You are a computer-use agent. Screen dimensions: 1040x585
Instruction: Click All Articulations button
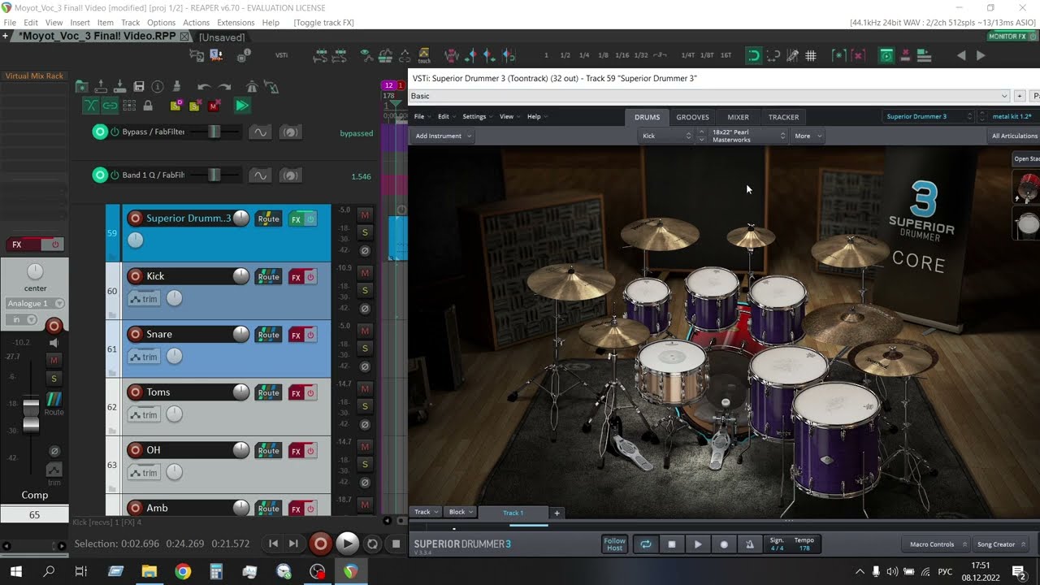click(x=1014, y=136)
